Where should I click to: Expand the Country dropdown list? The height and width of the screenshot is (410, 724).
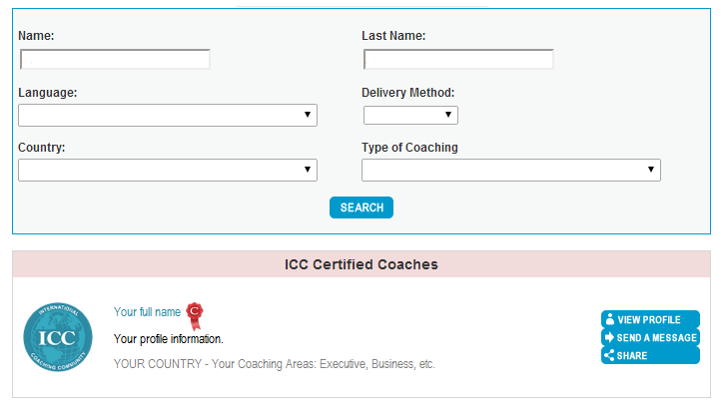pos(168,171)
